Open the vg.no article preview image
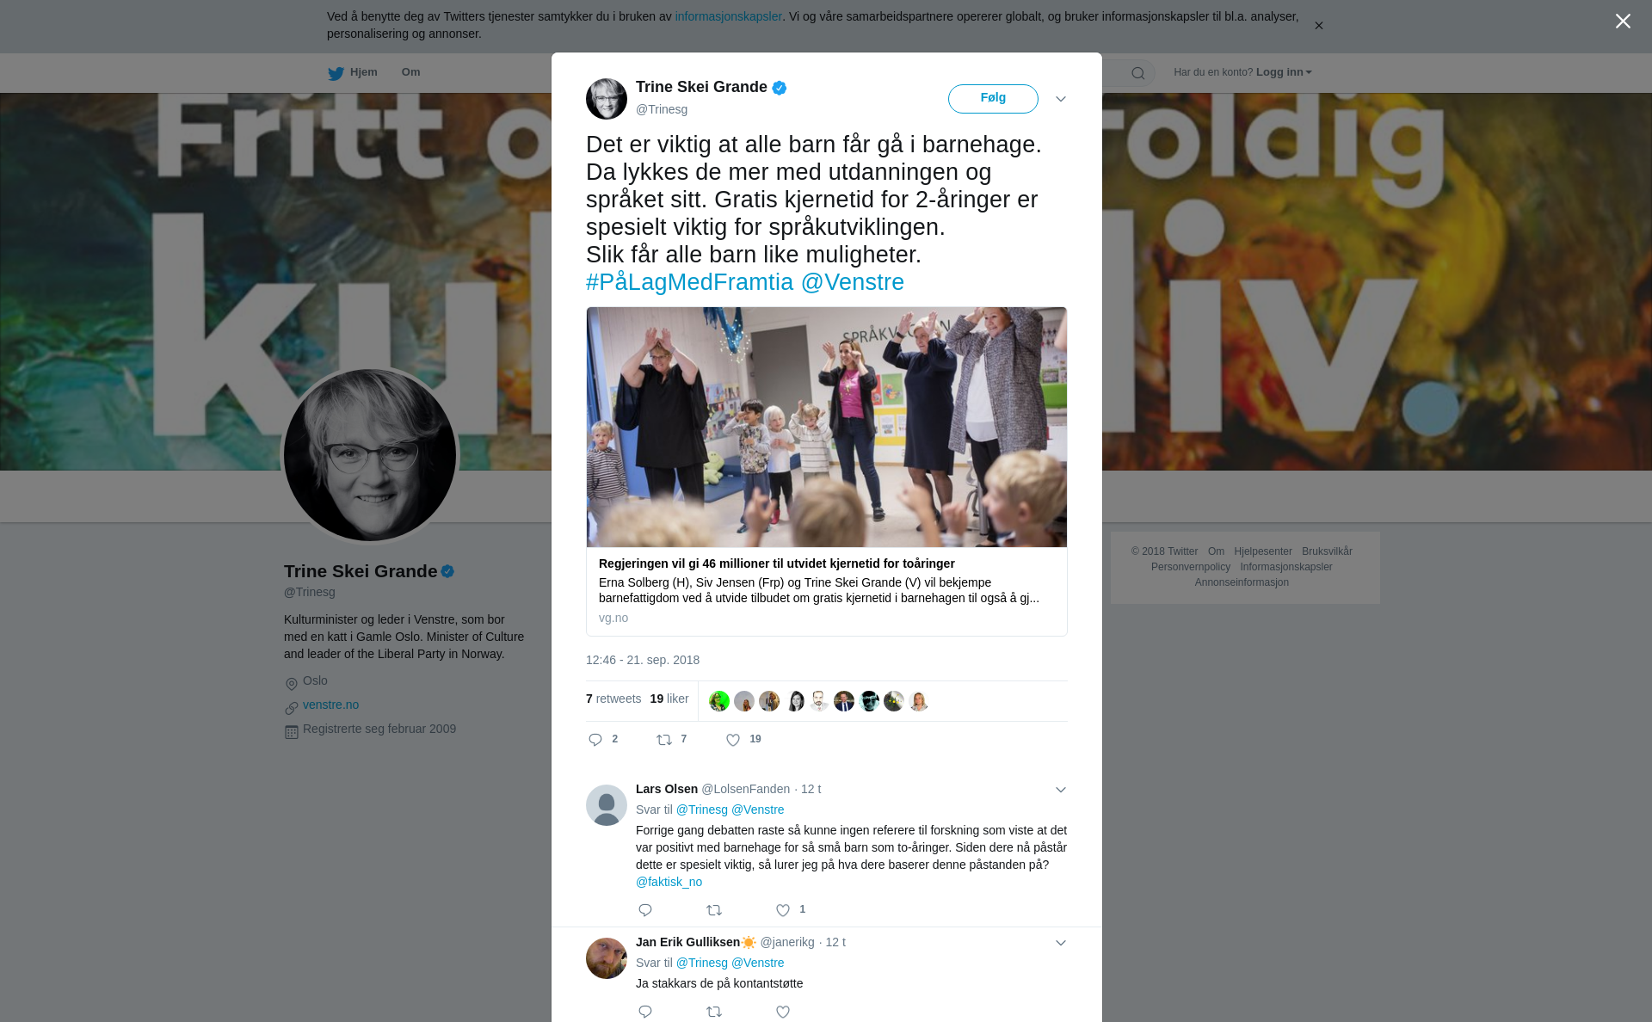Image resolution: width=1652 pixels, height=1022 pixels. (827, 427)
